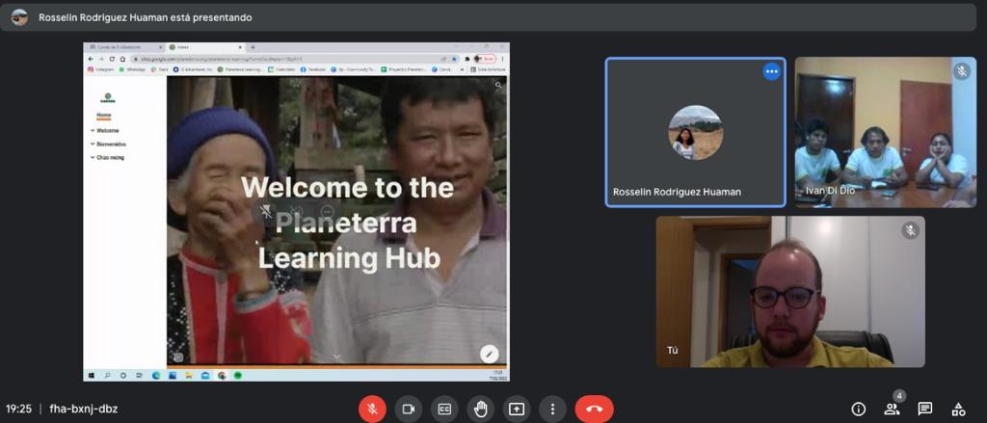
Task: Select the active Home tab in shared Chrome
Action: (205, 47)
